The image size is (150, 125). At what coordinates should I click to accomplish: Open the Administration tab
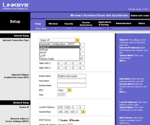(x=123, y=23)
